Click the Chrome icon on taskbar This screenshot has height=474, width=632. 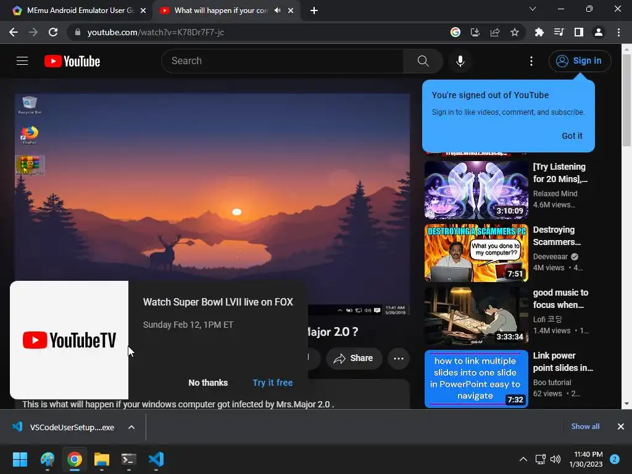pyautogui.click(x=75, y=459)
